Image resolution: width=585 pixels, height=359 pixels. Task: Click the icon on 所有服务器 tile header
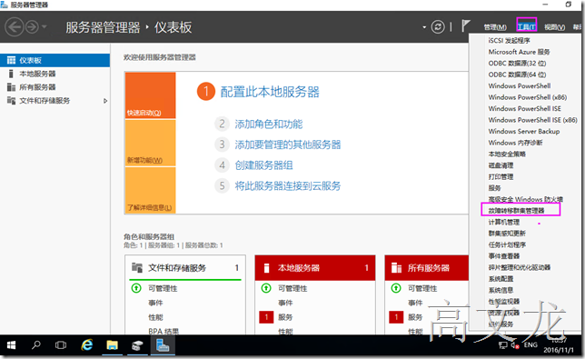coord(396,267)
